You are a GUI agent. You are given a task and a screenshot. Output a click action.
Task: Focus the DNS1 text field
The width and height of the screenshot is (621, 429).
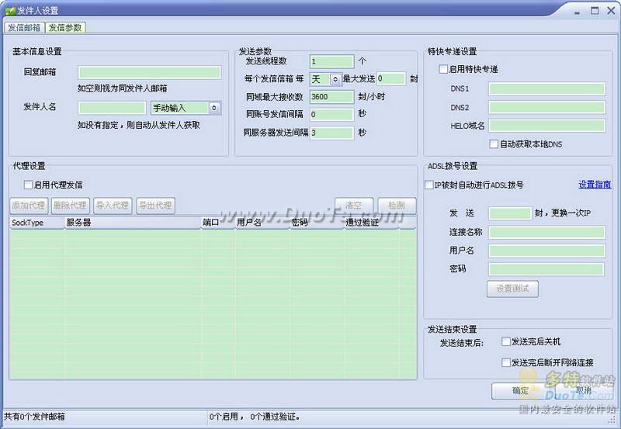click(x=546, y=88)
